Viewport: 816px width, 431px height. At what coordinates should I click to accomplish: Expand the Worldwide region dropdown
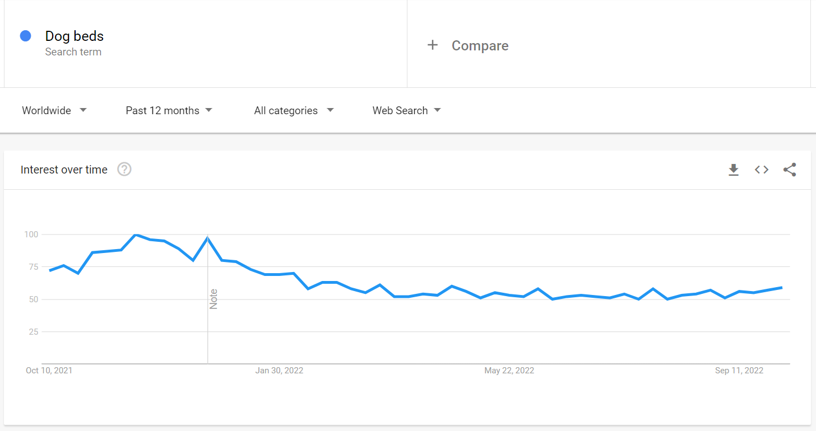click(x=54, y=110)
